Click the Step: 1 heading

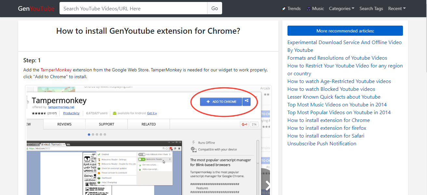[x=32, y=60]
